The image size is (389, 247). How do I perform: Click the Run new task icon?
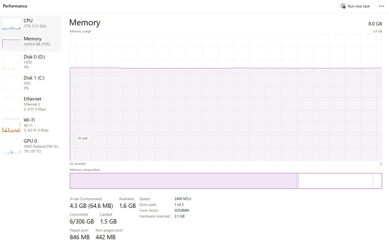pos(343,6)
